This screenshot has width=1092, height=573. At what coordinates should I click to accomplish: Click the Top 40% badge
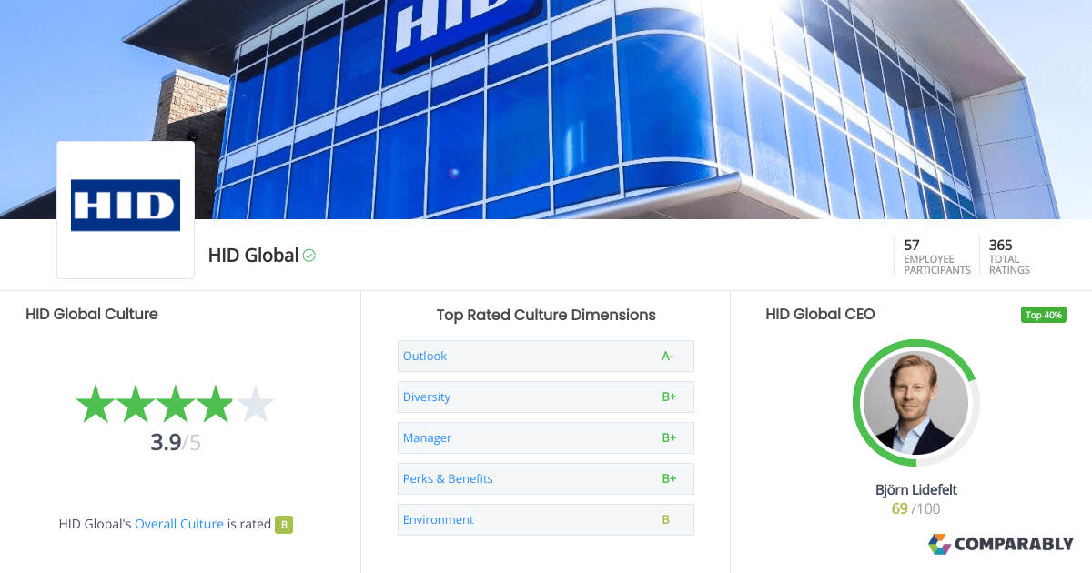(1043, 315)
